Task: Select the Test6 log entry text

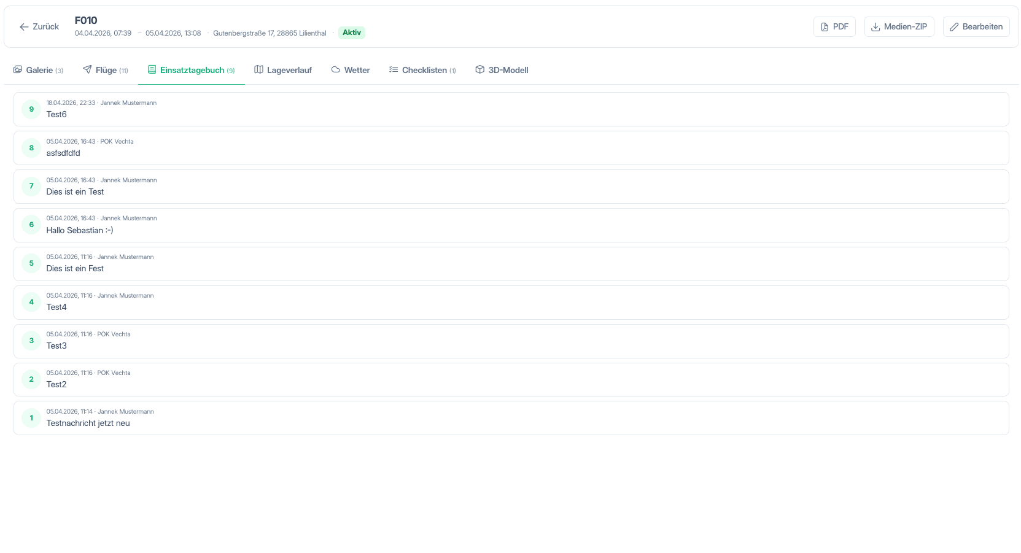Action: (x=56, y=115)
